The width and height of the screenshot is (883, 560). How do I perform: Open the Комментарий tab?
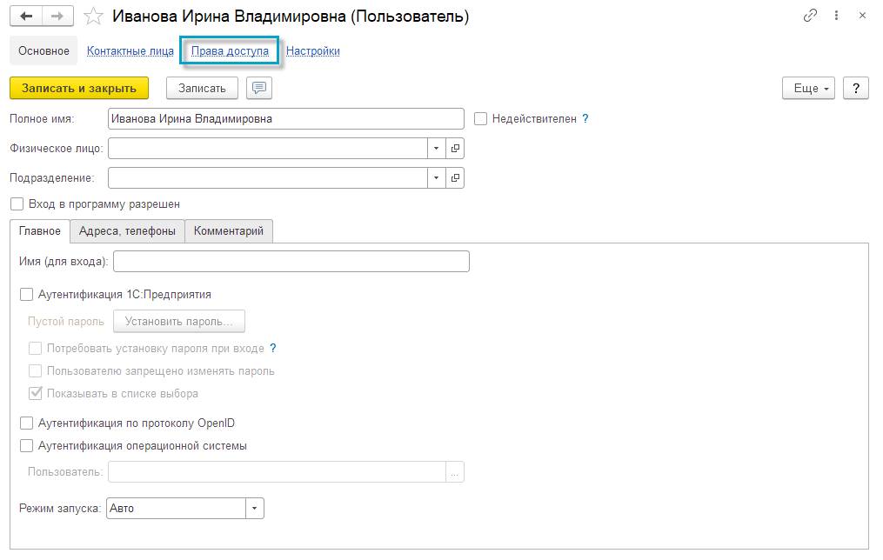229,230
